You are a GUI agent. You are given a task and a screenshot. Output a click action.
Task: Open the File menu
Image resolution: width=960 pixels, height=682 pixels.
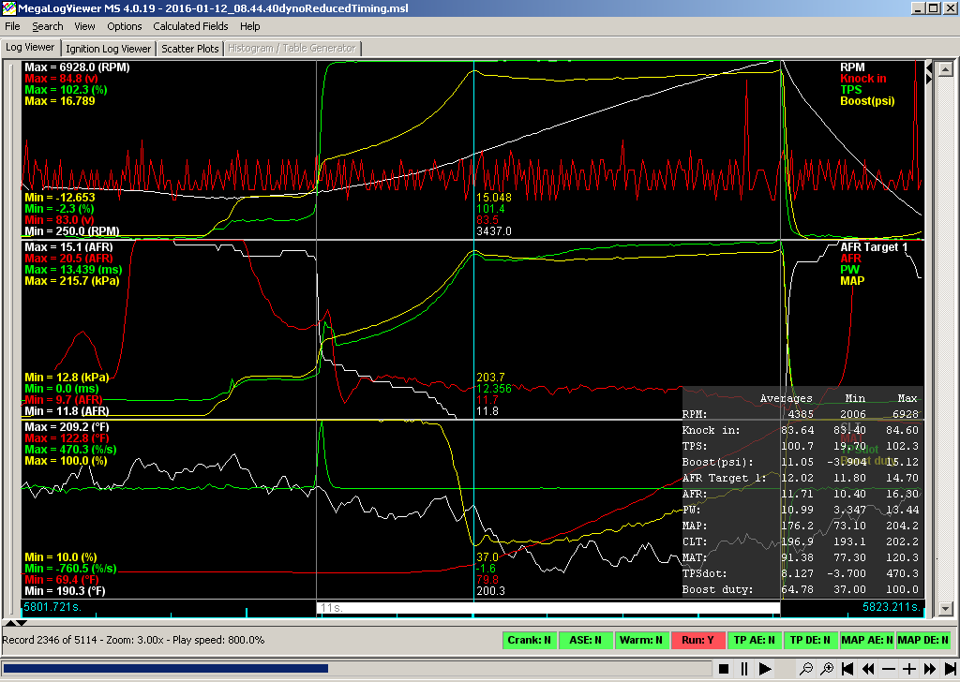coord(12,26)
